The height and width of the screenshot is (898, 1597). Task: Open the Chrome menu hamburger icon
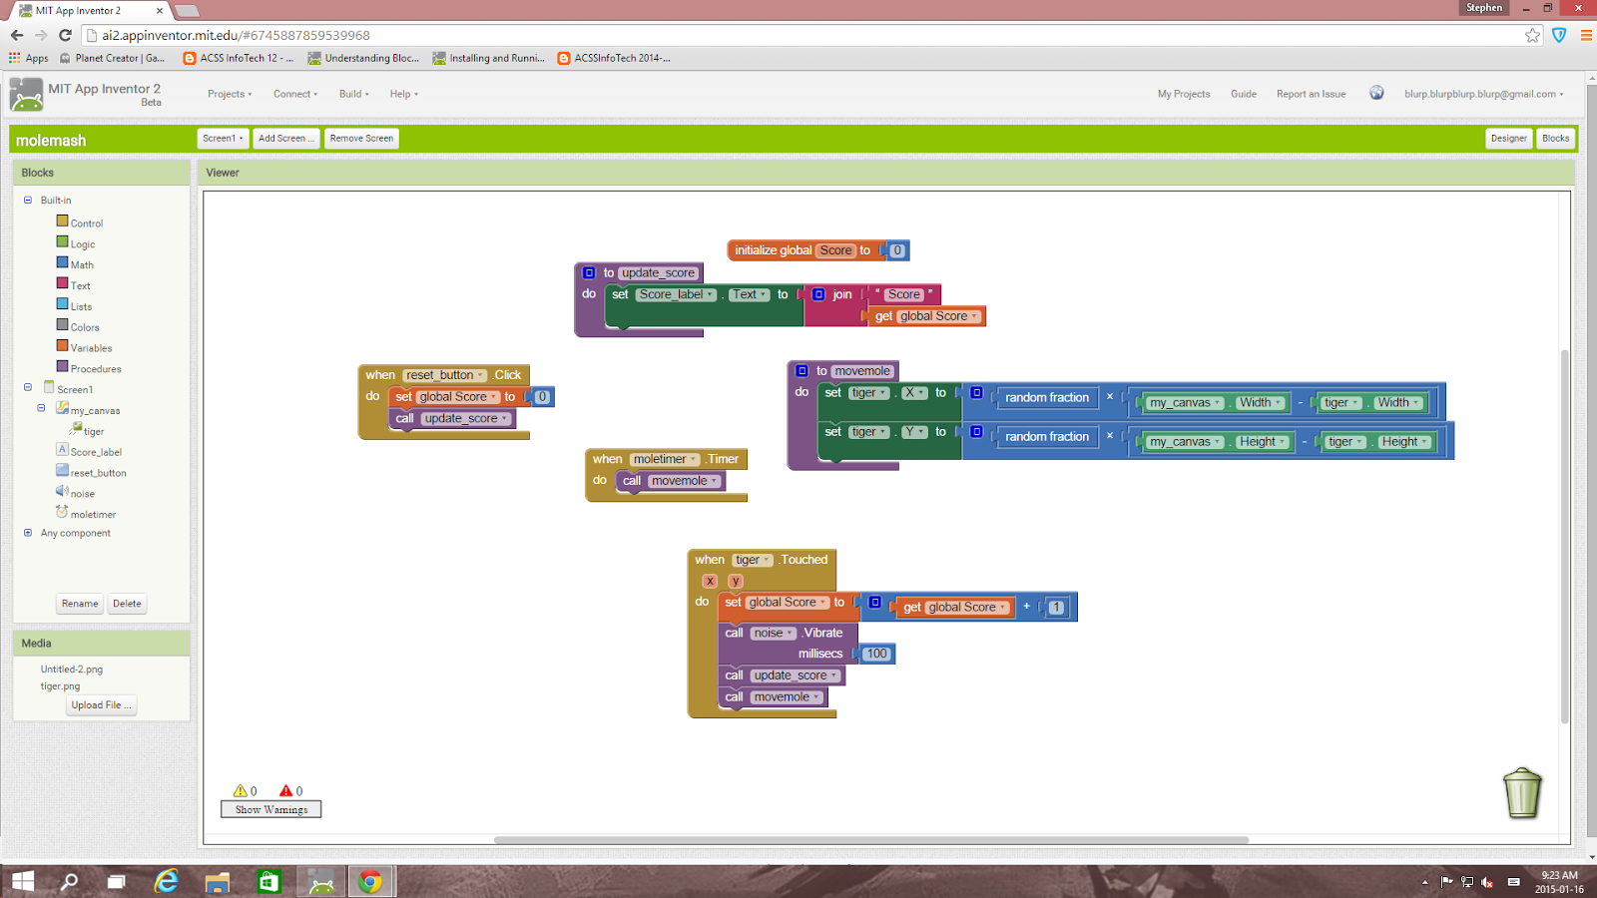1586,35
